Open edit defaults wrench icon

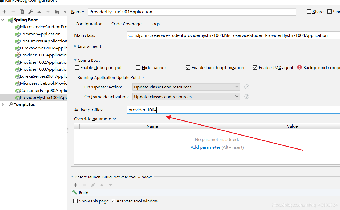[31, 12]
